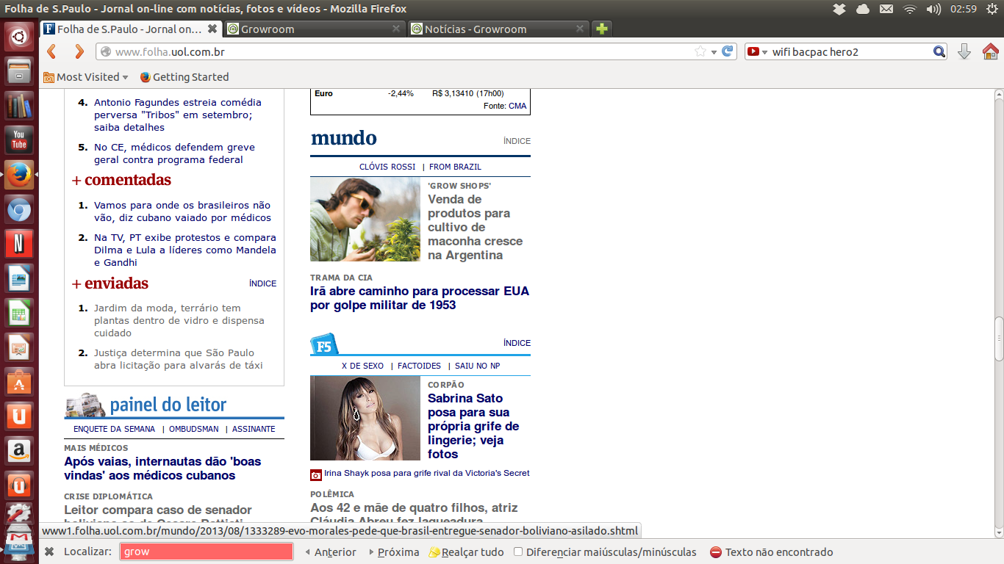Switch to the Growroom tab

pyautogui.click(x=315, y=29)
